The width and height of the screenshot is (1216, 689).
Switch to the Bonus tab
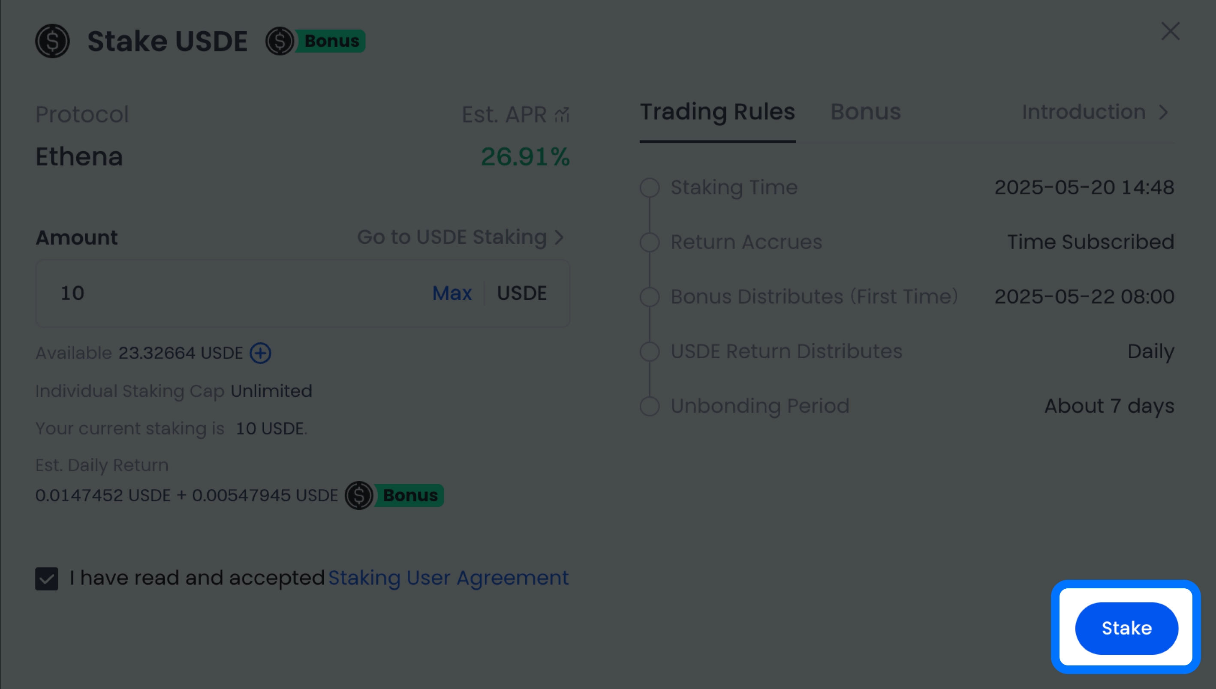point(866,112)
